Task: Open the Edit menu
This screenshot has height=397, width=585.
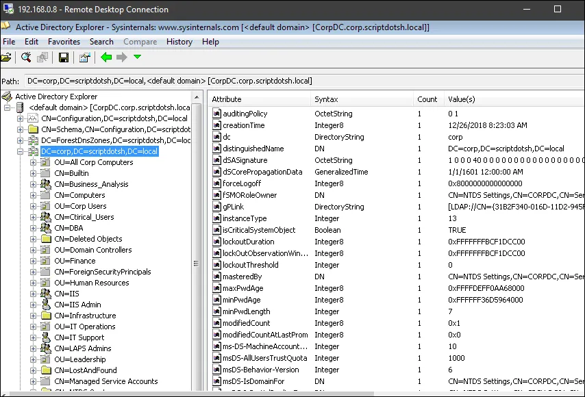Action: coord(32,42)
